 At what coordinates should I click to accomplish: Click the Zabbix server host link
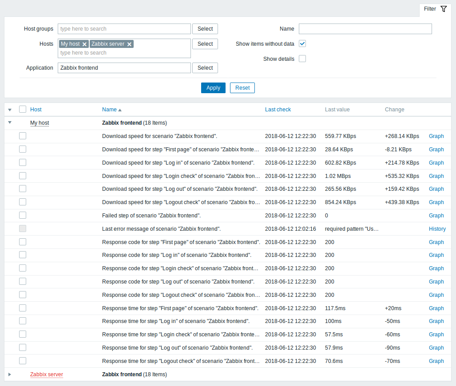tap(47, 374)
